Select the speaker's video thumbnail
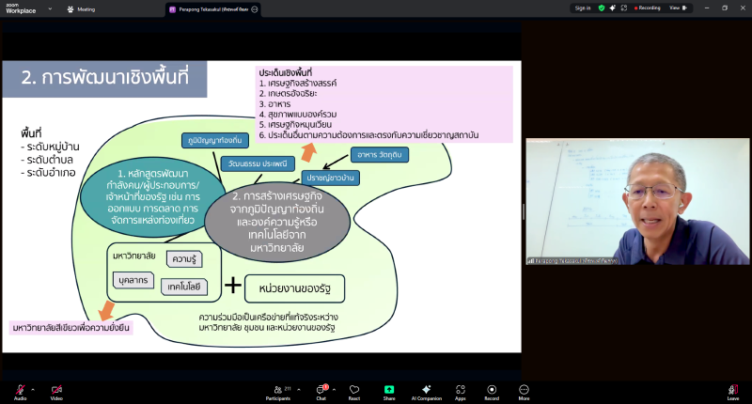752x404 pixels. click(x=636, y=201)
